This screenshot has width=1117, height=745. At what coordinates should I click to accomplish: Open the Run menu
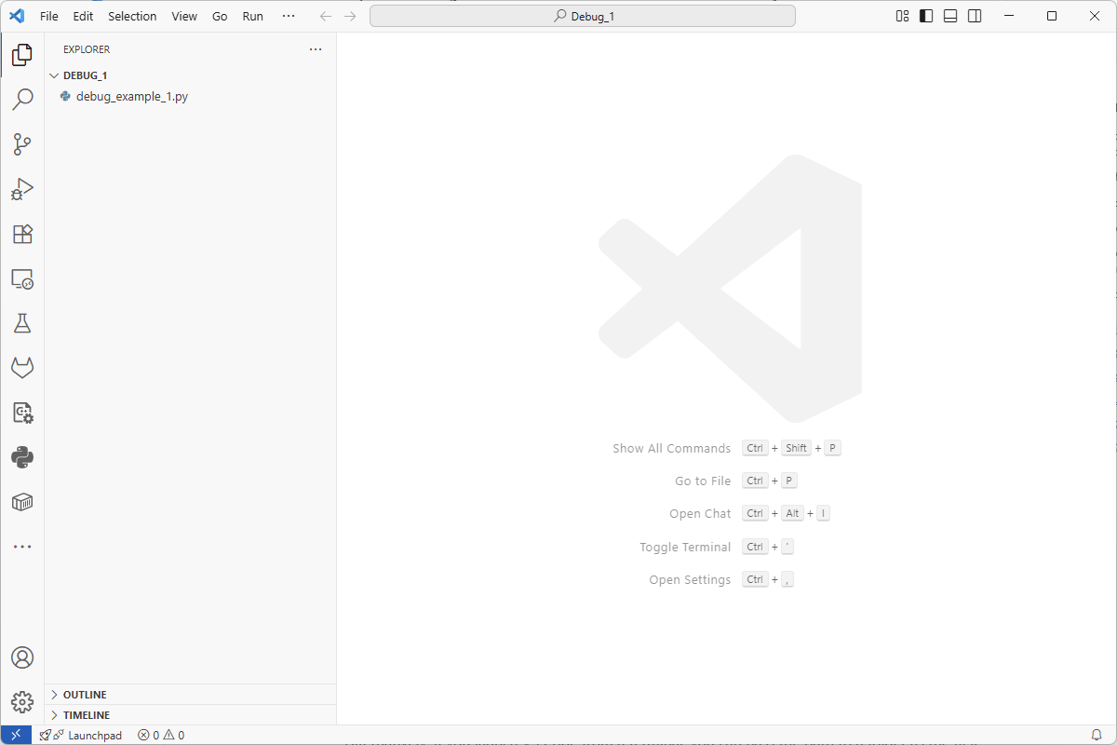pos(252,16)
